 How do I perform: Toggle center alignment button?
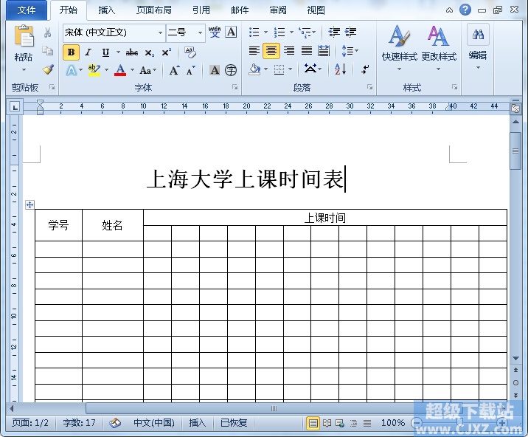[271, 51]
